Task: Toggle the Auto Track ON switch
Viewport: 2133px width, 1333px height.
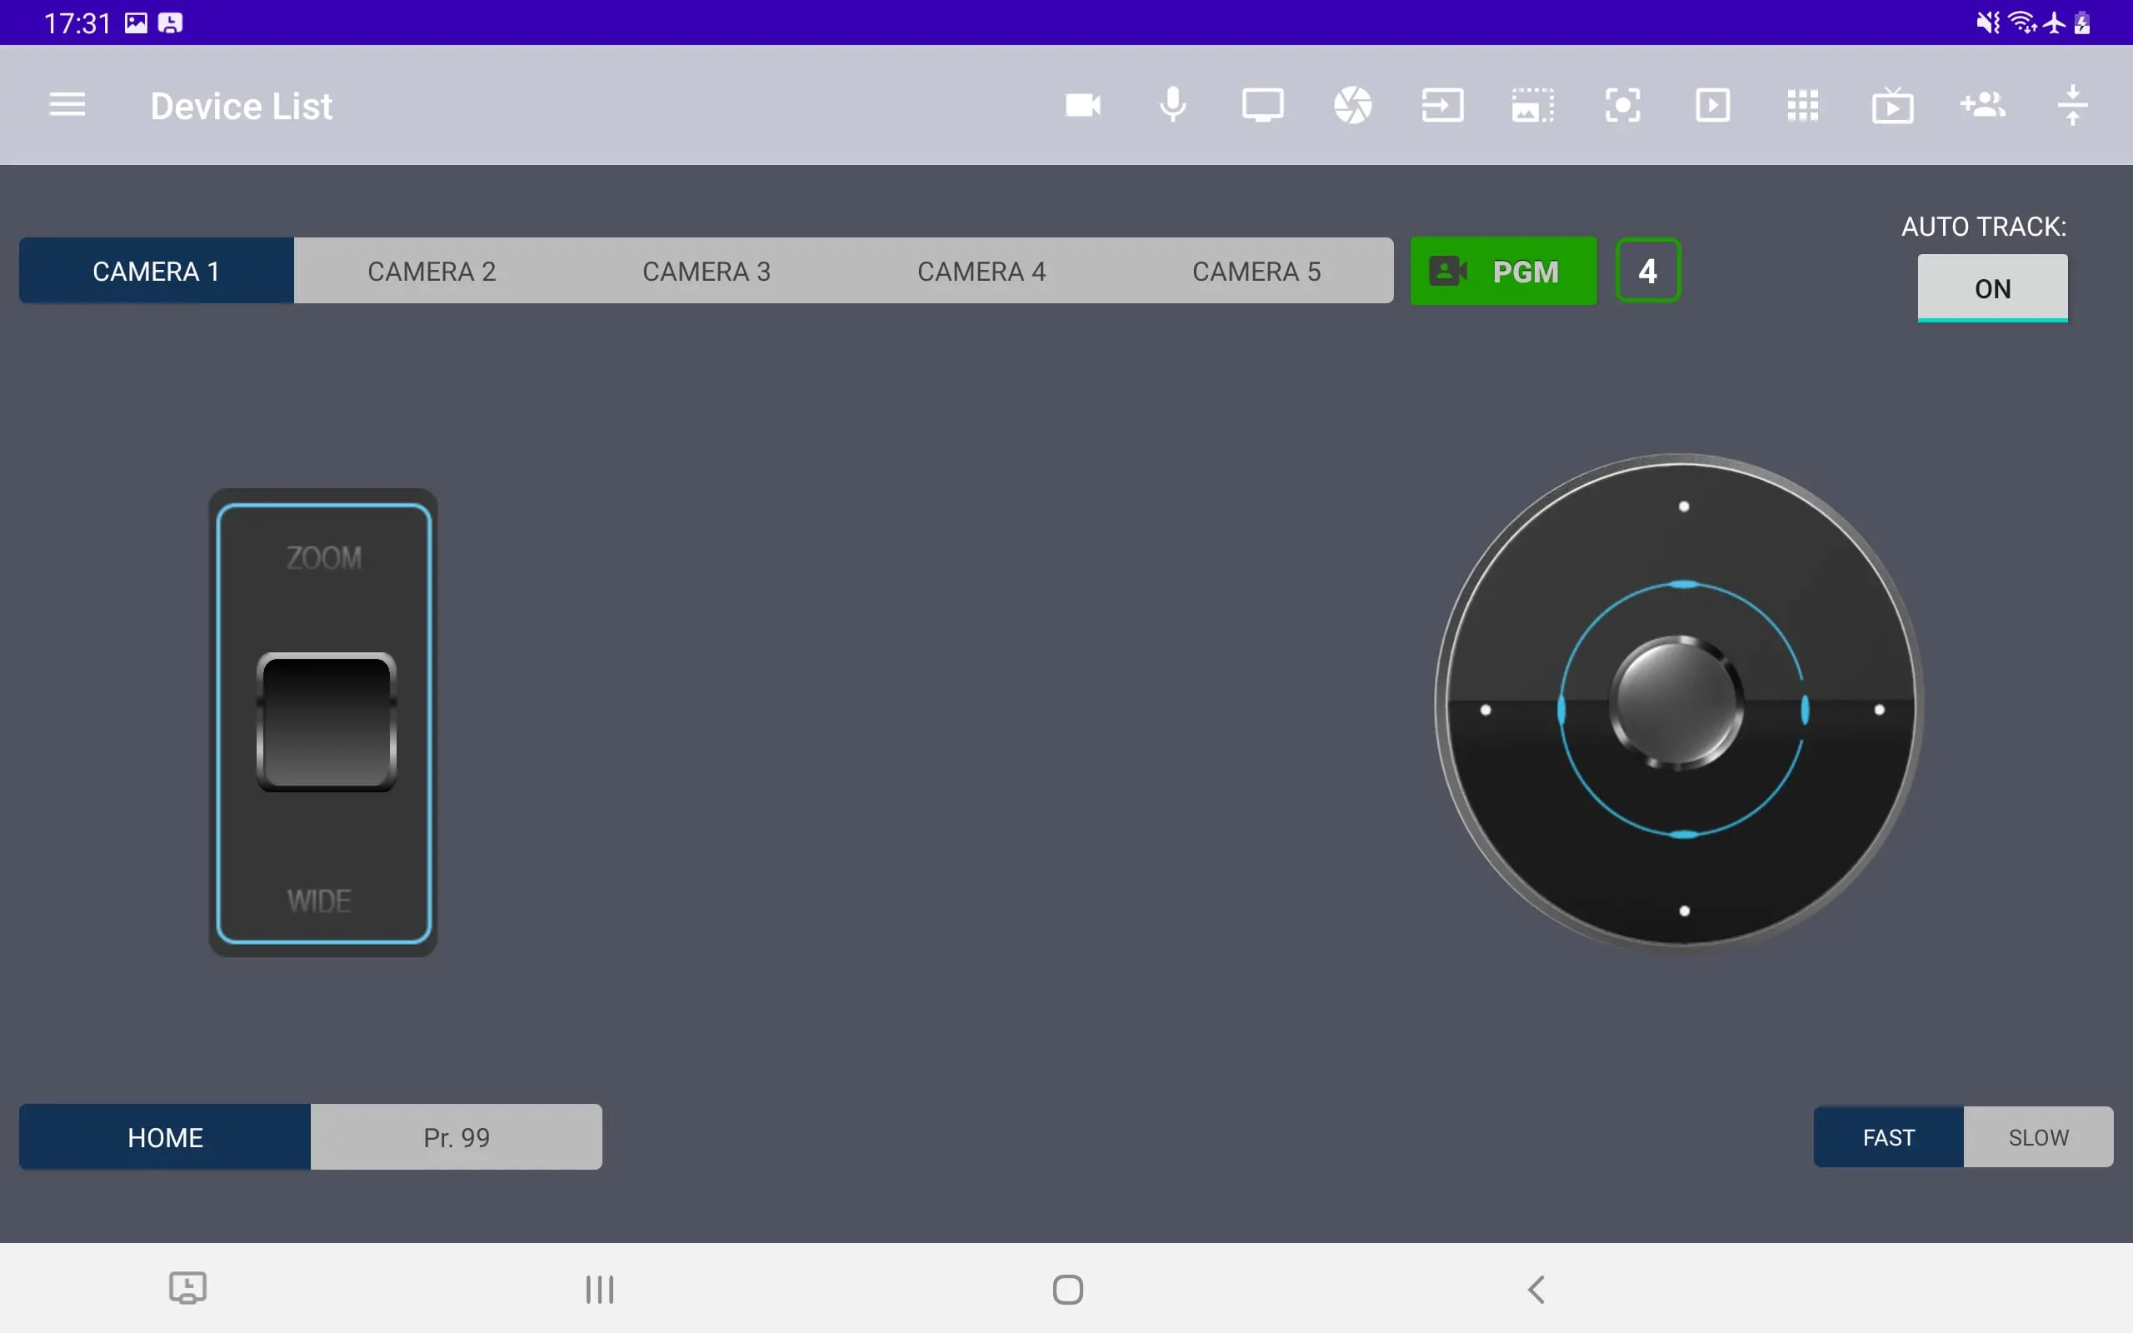Action: [x=1992, y=288]
